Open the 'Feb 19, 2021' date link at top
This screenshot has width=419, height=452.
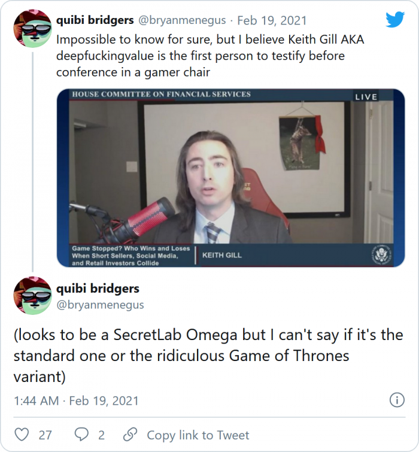[272, 20]
